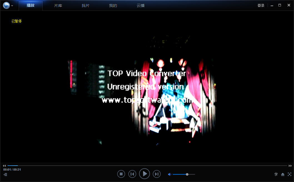Expand the dropdown arrow beside the logo
This screenshot has width=294, height=182.
(x=12, y=6)
